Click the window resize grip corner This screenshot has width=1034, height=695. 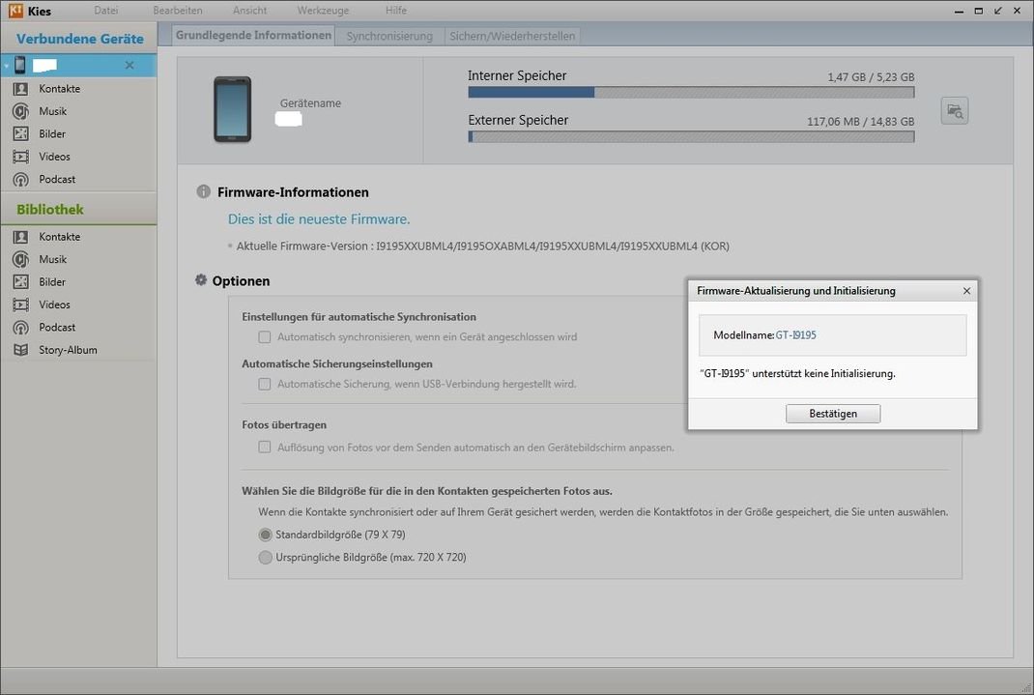click(x=1025, y=687)
